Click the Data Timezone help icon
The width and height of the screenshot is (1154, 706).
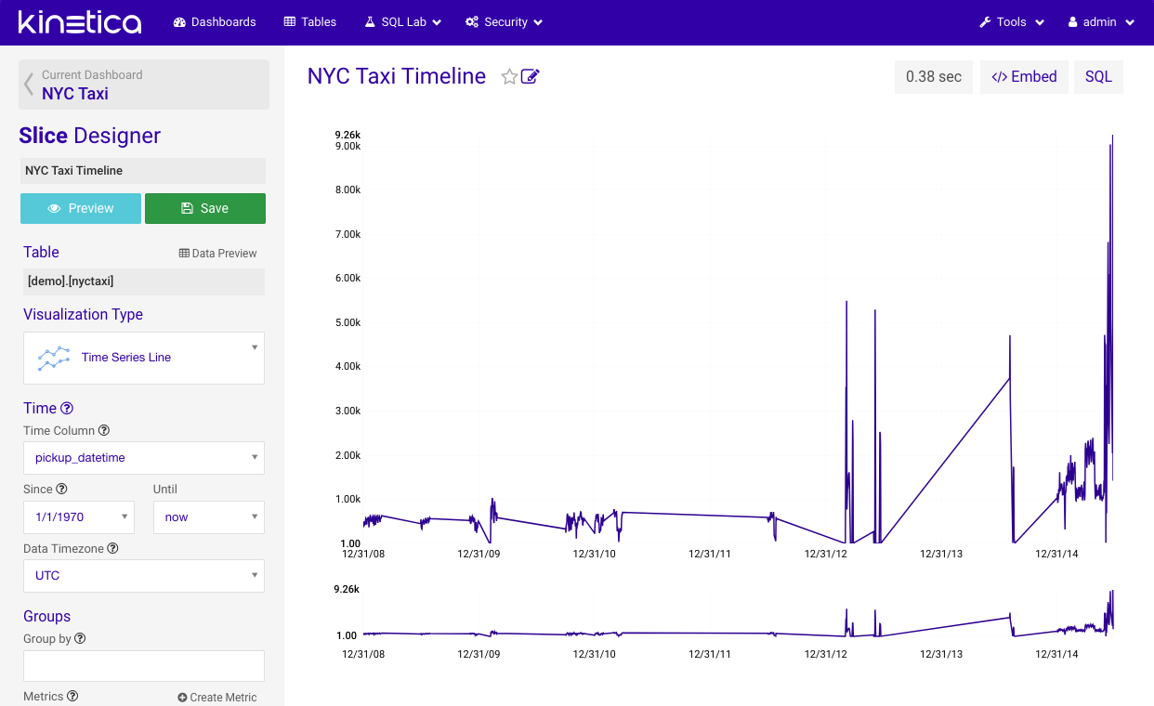(x=112, y=549)
